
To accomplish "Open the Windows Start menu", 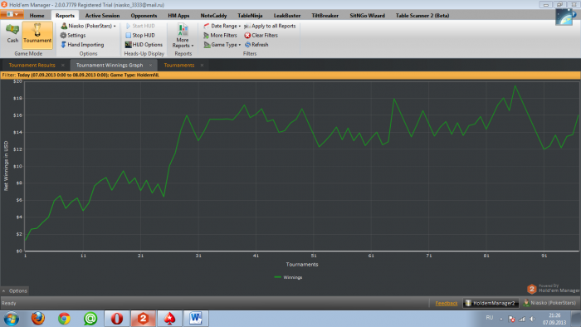I will [11, 319].
